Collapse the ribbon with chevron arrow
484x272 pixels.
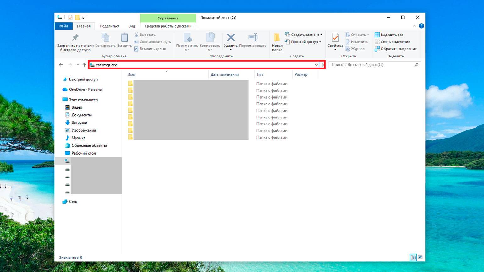(414, 26)
